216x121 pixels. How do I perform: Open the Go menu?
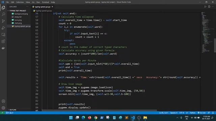tap(33, 2)
